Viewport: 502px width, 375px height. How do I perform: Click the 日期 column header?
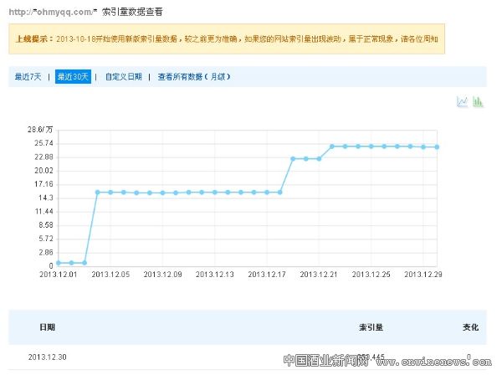[x=47, y=326]
